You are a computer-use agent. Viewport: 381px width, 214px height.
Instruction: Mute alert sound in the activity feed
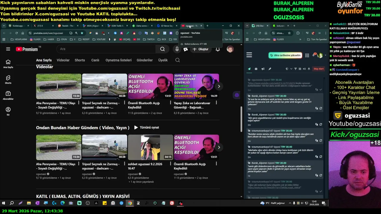(304, 69)
